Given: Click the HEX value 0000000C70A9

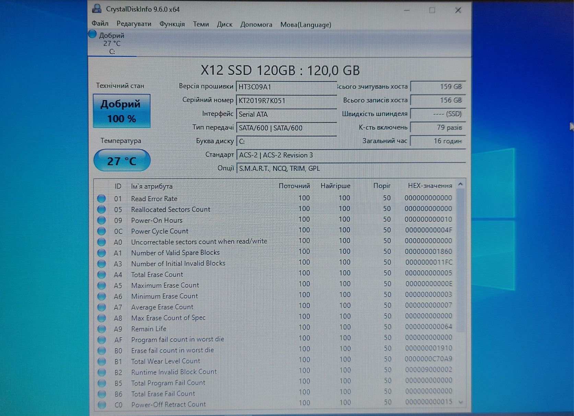Looking at the screenshot, I should (x=429, y=359).
